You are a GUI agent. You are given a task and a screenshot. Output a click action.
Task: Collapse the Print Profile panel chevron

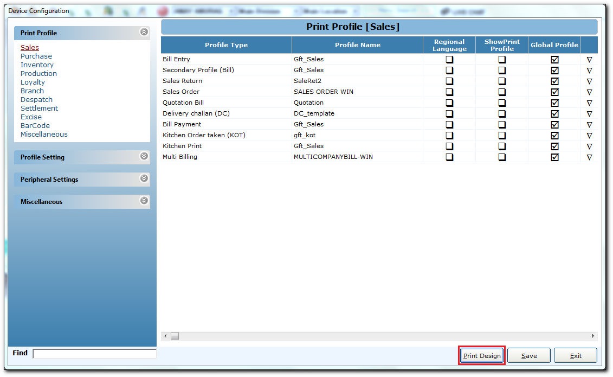(x=144, y=32)
